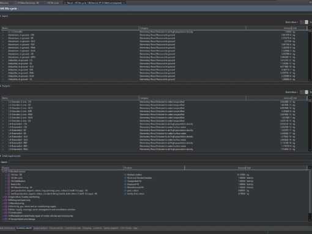The width and height of the screenshot is (312, 234).
Task: Expand the F:Construction category
Action: tap(3, 213)
